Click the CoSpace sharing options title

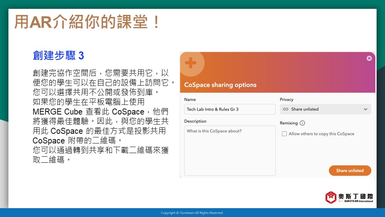click(220, 85)
